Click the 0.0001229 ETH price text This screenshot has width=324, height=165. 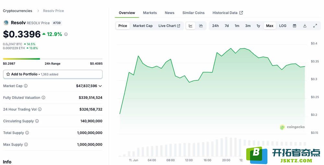(14, 48)
